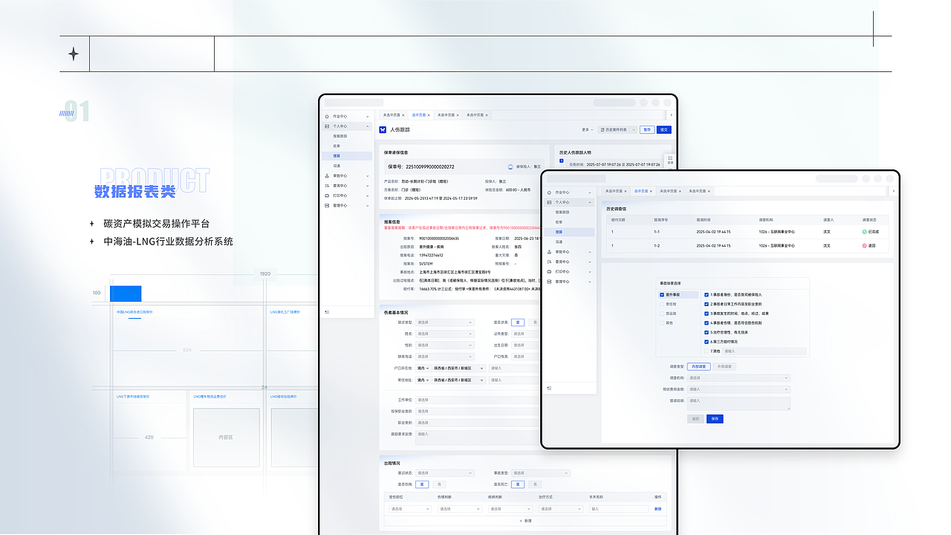Image resolution: width=951 pixels, height=535 pixels.
Task: Select 沟通 in front window sidebar
Action: [x=559, y=242]
